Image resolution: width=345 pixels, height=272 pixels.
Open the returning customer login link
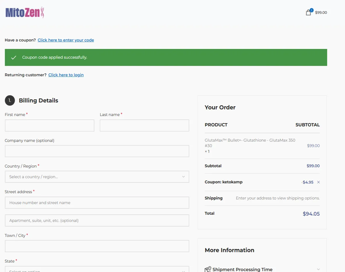click(x=66, y=75)
